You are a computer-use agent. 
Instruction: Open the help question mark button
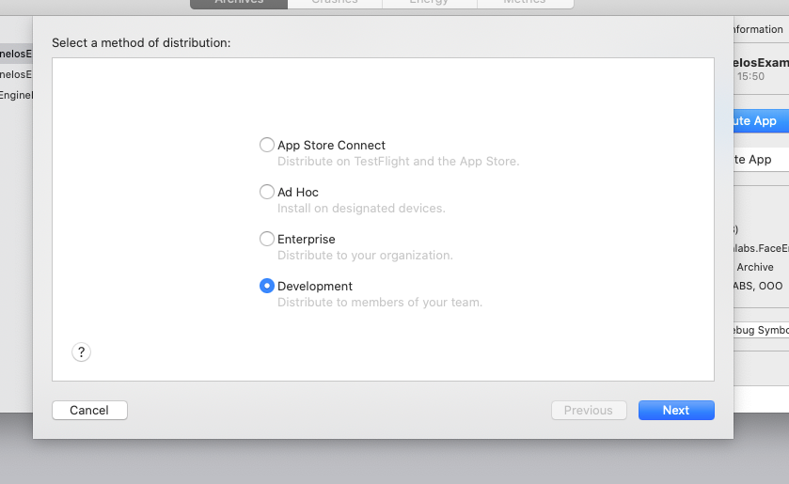tap(81, 352)
